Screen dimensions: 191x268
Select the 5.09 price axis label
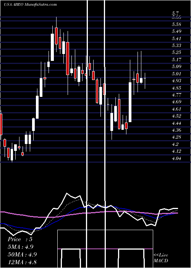pyautogui.click(x=176, y=67)
